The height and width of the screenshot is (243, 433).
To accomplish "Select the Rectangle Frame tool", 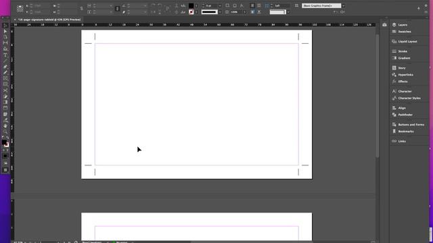I will click(5, 78).
